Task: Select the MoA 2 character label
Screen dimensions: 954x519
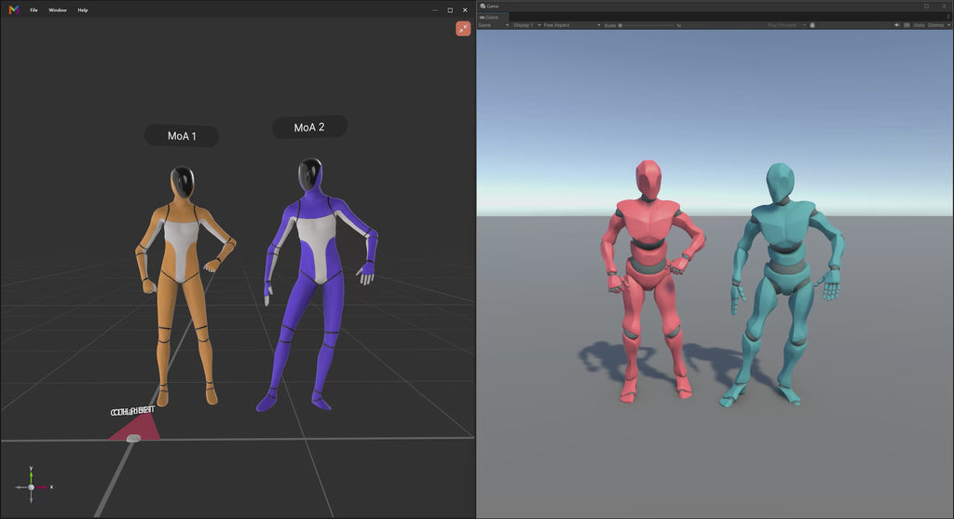Action: click(x=309, y=127)
